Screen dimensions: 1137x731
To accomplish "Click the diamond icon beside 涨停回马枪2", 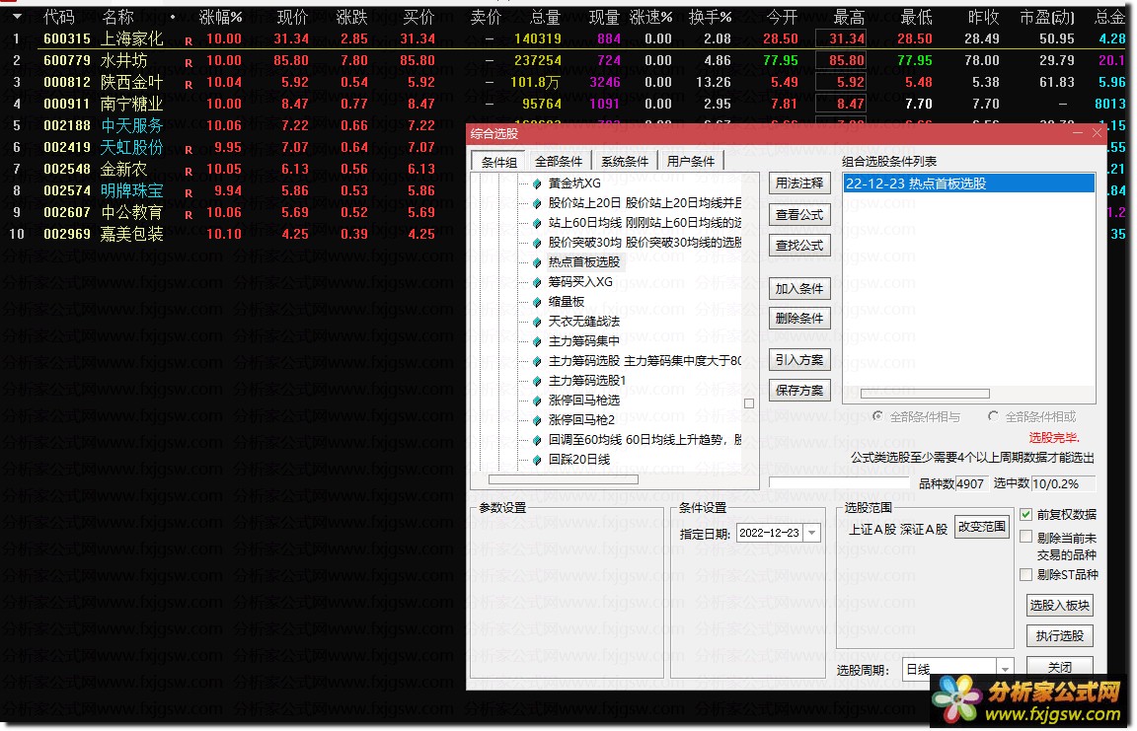I will coord(537,420).
